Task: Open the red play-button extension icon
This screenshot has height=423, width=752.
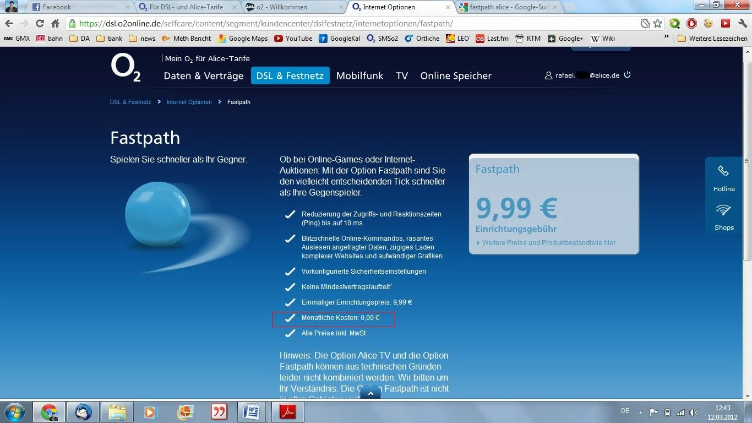Action: pyautogui.click(x=726, y=24)
